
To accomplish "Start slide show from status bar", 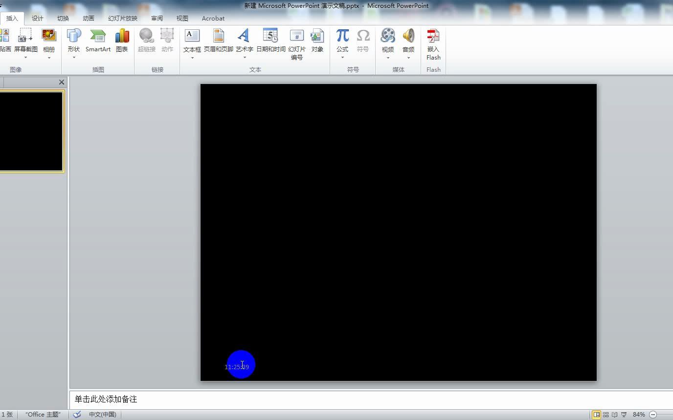I will 624,415.
